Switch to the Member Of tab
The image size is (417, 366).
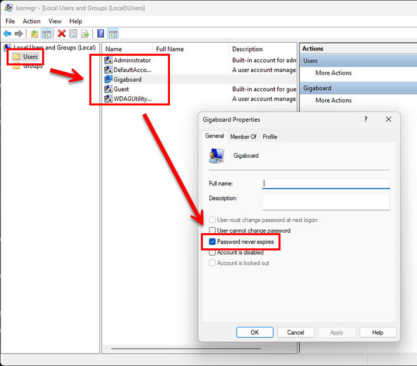tap(243, 137)
